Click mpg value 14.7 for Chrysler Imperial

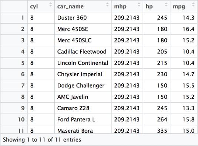pyautogui.click(x=188, y=74)
